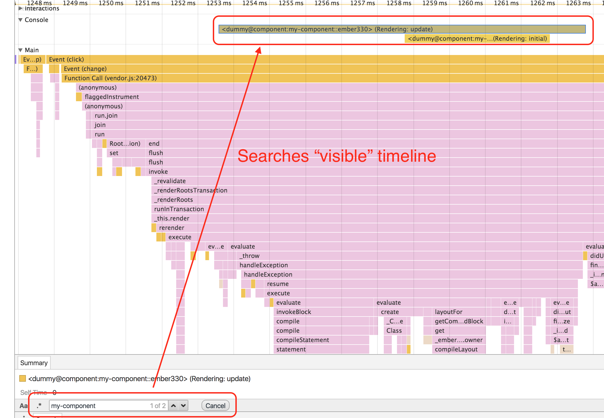The width and height of the screenshot is (604, 418).
Task: Click the flaggedInstrument flame entry
Action: click(112, 97)
